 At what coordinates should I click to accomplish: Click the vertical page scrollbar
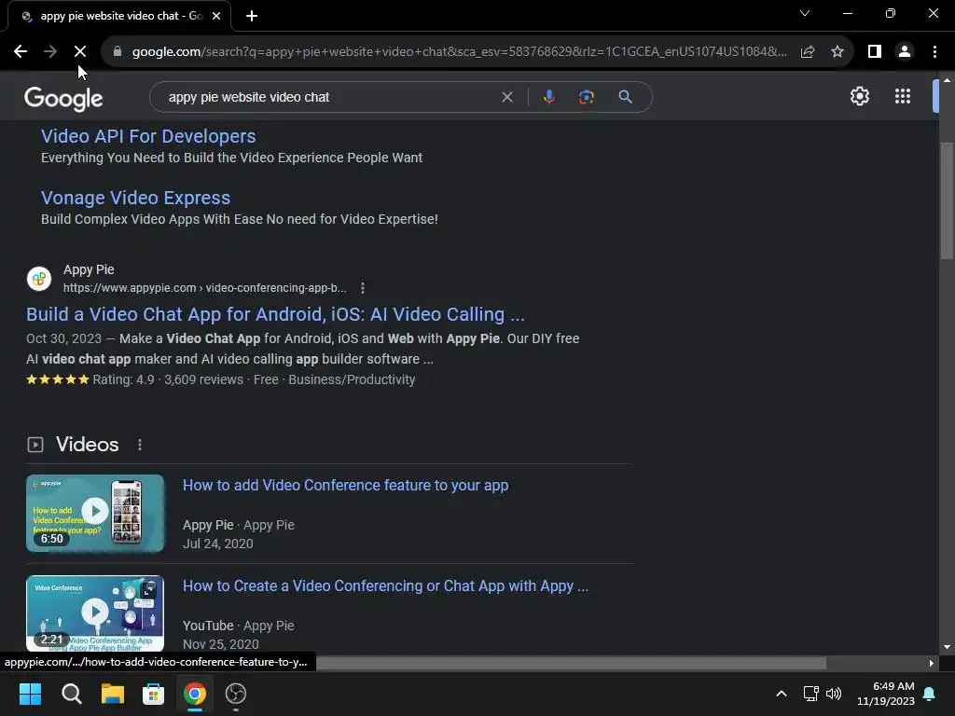(x=947, y=201)
